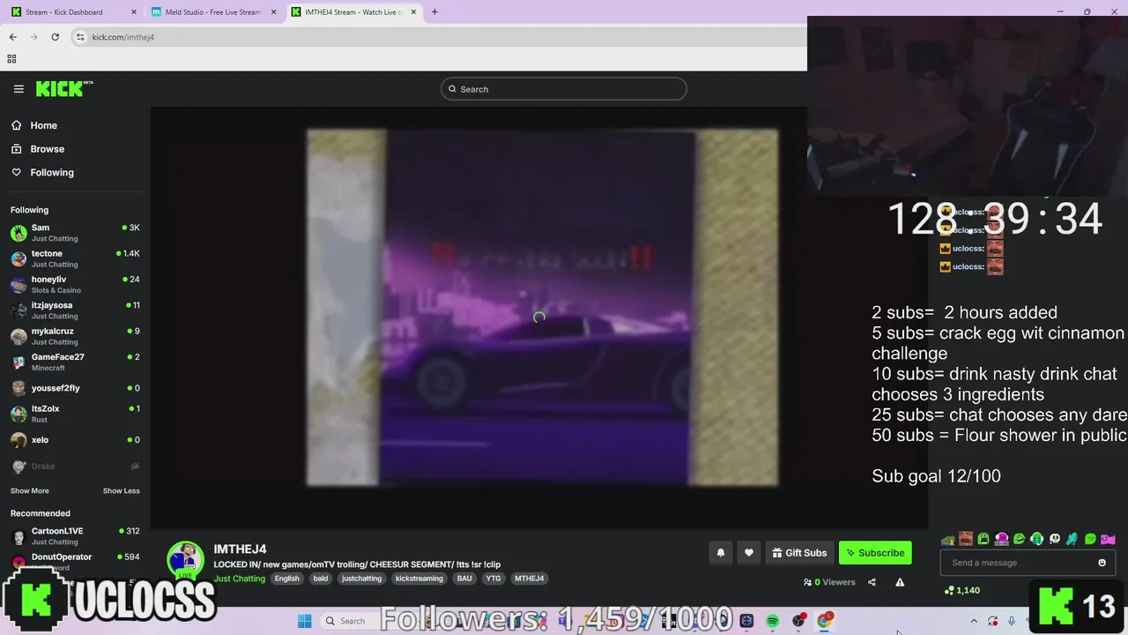Click the report warning icon

point(900,582)
